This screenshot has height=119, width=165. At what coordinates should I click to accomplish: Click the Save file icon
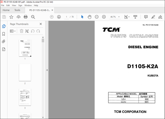[4, 17]
